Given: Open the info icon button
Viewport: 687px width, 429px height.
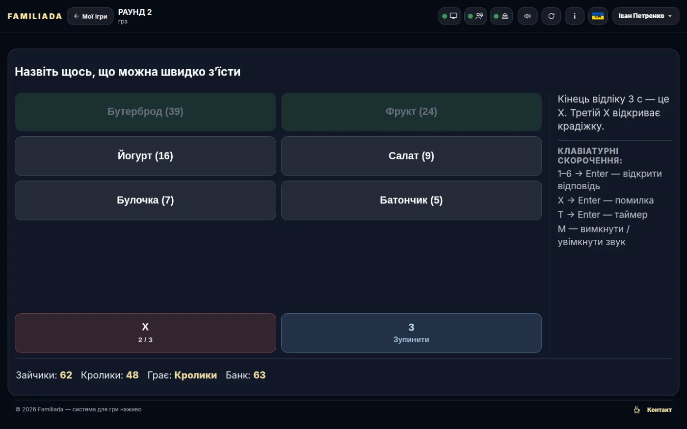Looking at the screenshot, I should pos(575,16).
